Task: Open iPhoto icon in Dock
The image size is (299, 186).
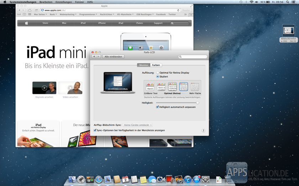Action: tap(179, 179)
